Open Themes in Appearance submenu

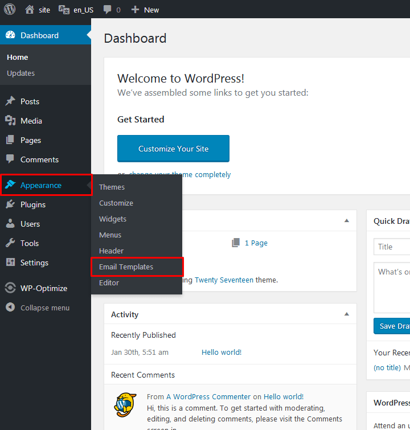[112, 187]
